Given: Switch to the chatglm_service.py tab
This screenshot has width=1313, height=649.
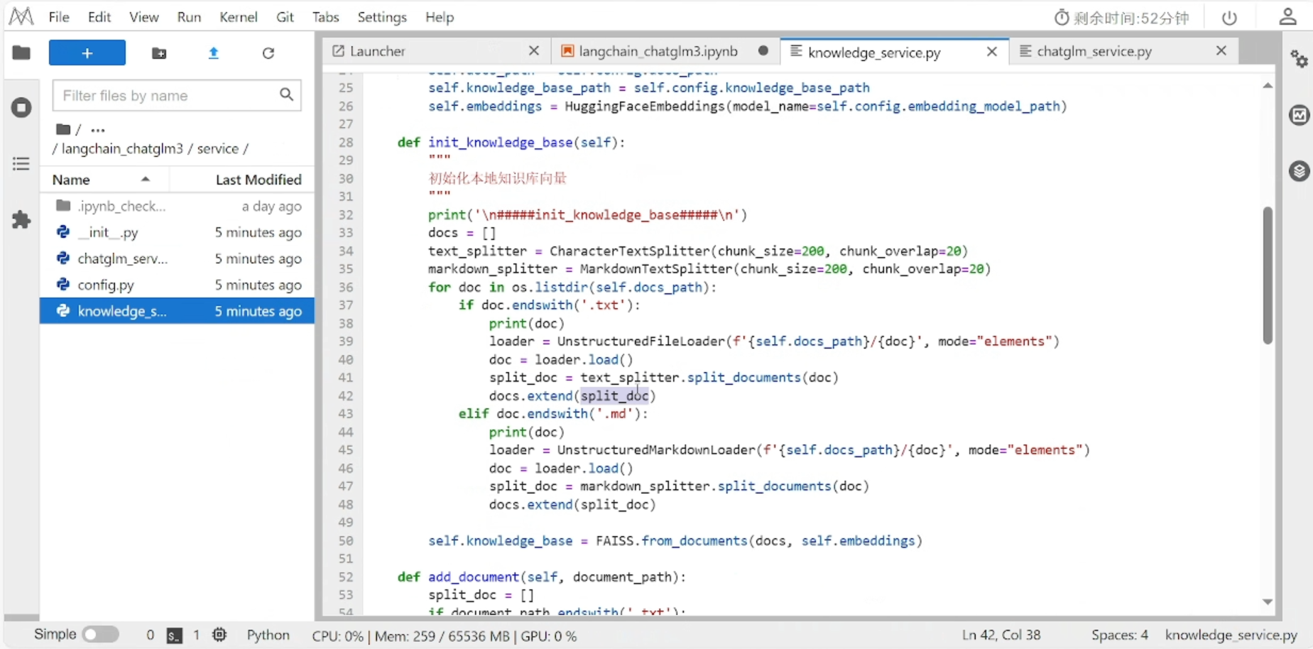Looking at the screenshot, I should [1094, 51].
